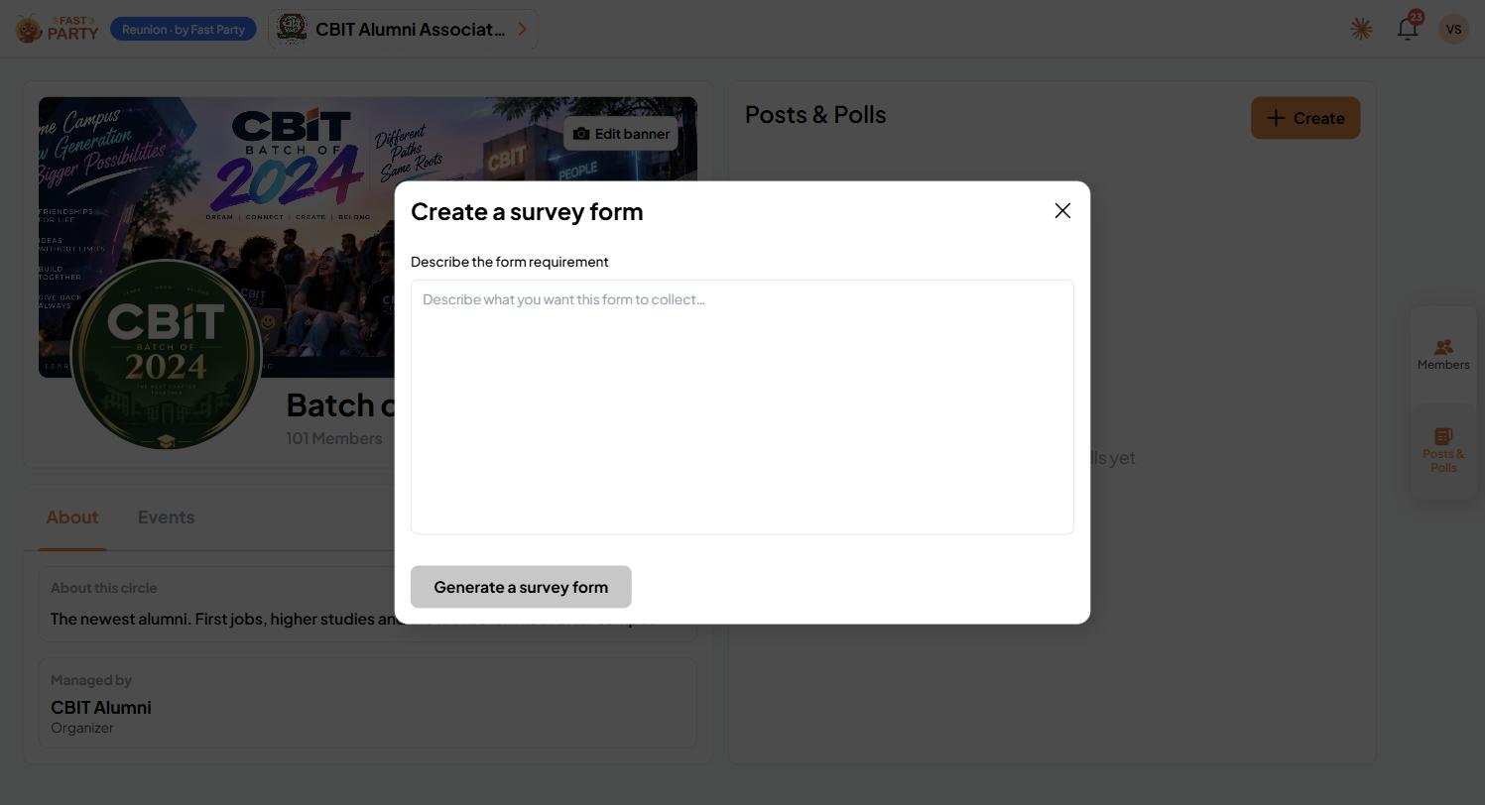Open Posts & Polls in the side panel
Image resolution: width=1485 pixels, height=805 pixels.
[1443, 451]
